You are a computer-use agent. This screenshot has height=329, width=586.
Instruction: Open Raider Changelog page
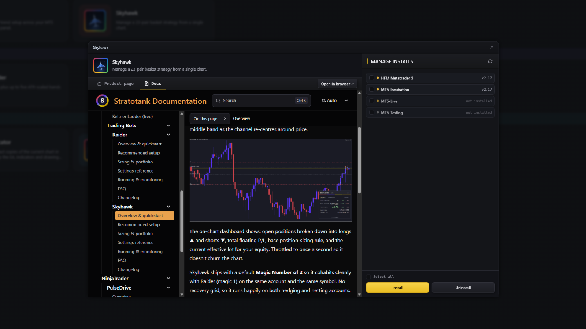point(129,198)
